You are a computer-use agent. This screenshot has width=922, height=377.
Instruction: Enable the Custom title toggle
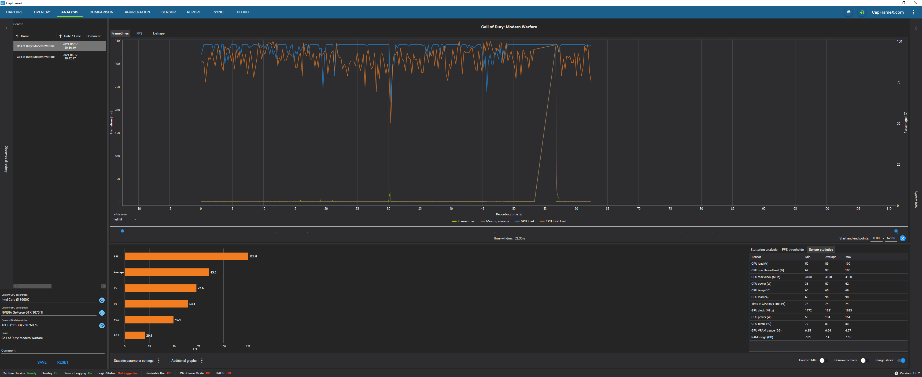pyautogui.click(x=823, y=360)
